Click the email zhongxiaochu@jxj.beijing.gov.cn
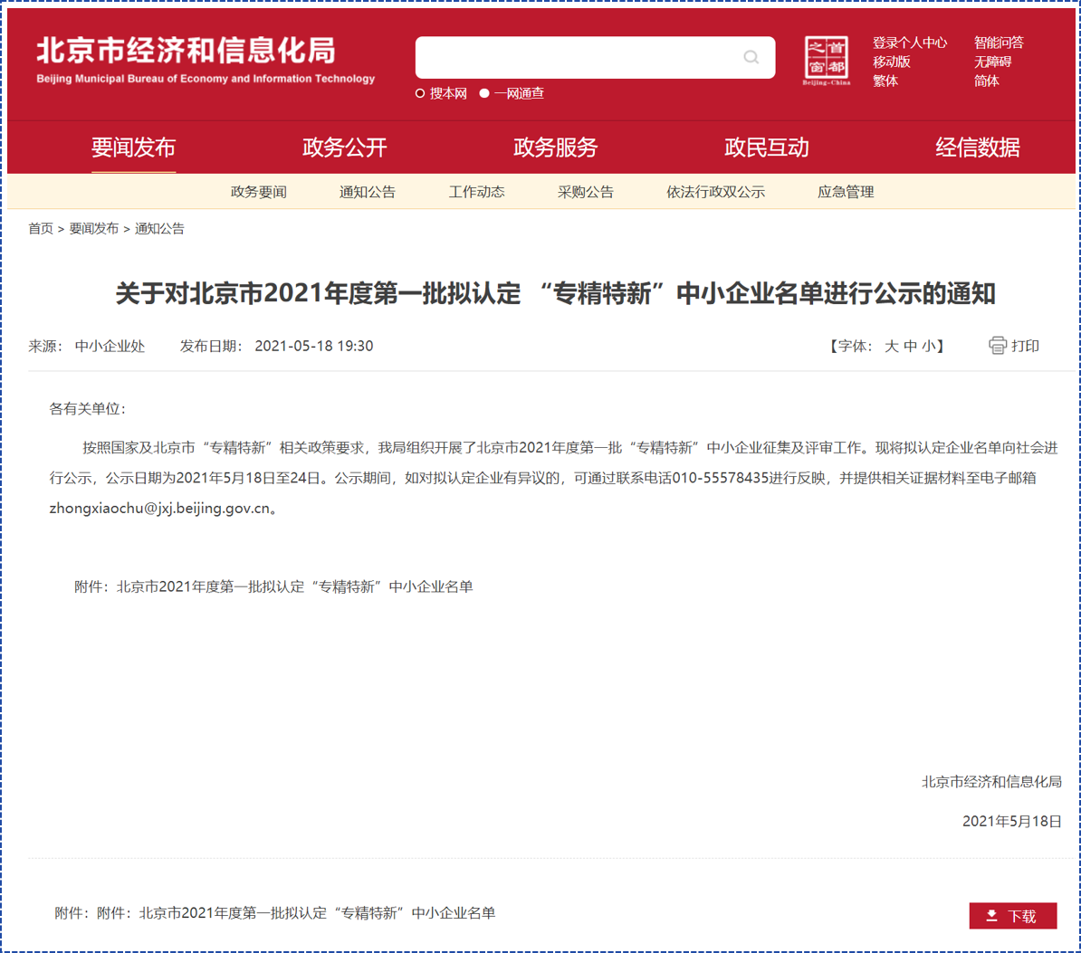This screenshot has height=953, width=1081. tap(159, 509)
